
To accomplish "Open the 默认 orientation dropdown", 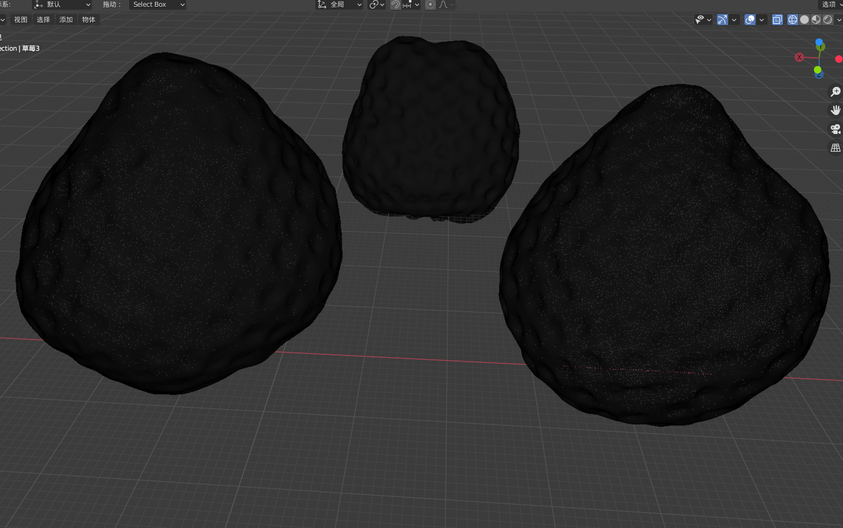I will 62,4.
